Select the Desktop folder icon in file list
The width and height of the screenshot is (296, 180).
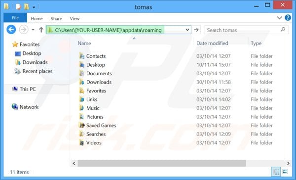81,65
